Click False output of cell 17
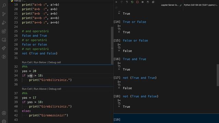219x123 pixels. [127, 88]
